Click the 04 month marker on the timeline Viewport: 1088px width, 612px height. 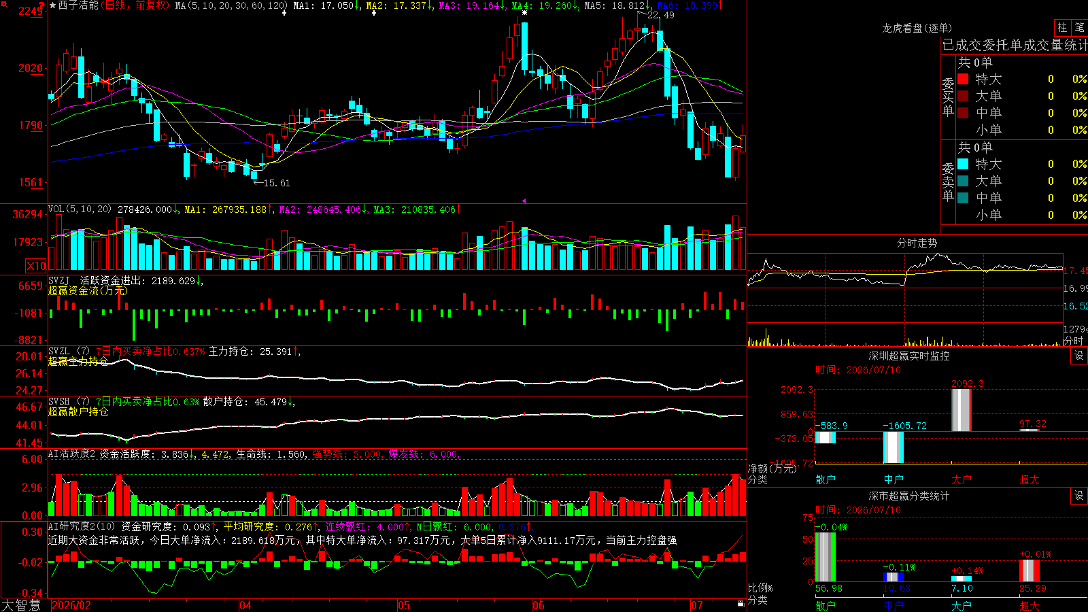tap(245, 605)
